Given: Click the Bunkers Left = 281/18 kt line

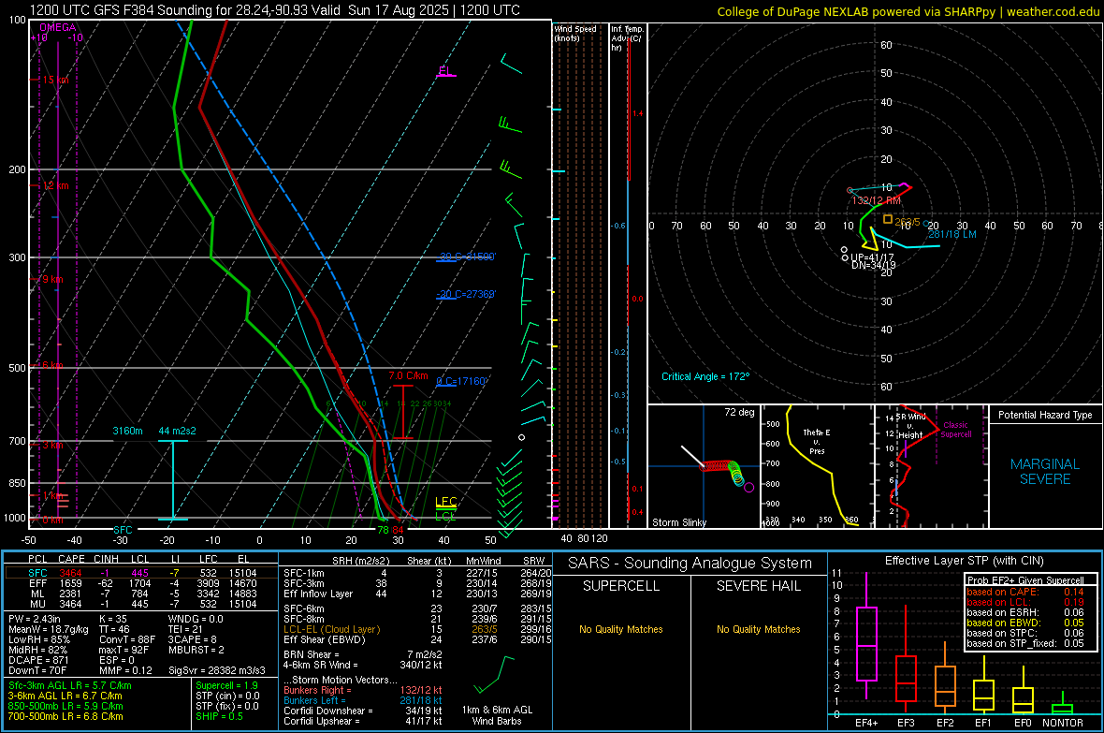Looking at the screenshot, I should (363, 700).
